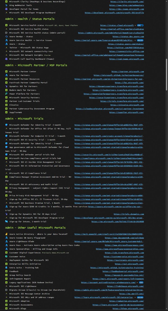Click the icon beside Sign-up for Dynamics 365 trial

(7, 214)
